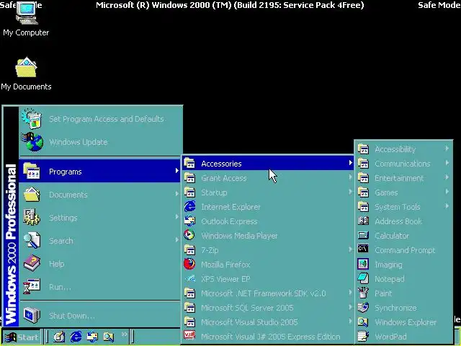Click the Windows Explorer icon in Accessories

coord(363,321)
